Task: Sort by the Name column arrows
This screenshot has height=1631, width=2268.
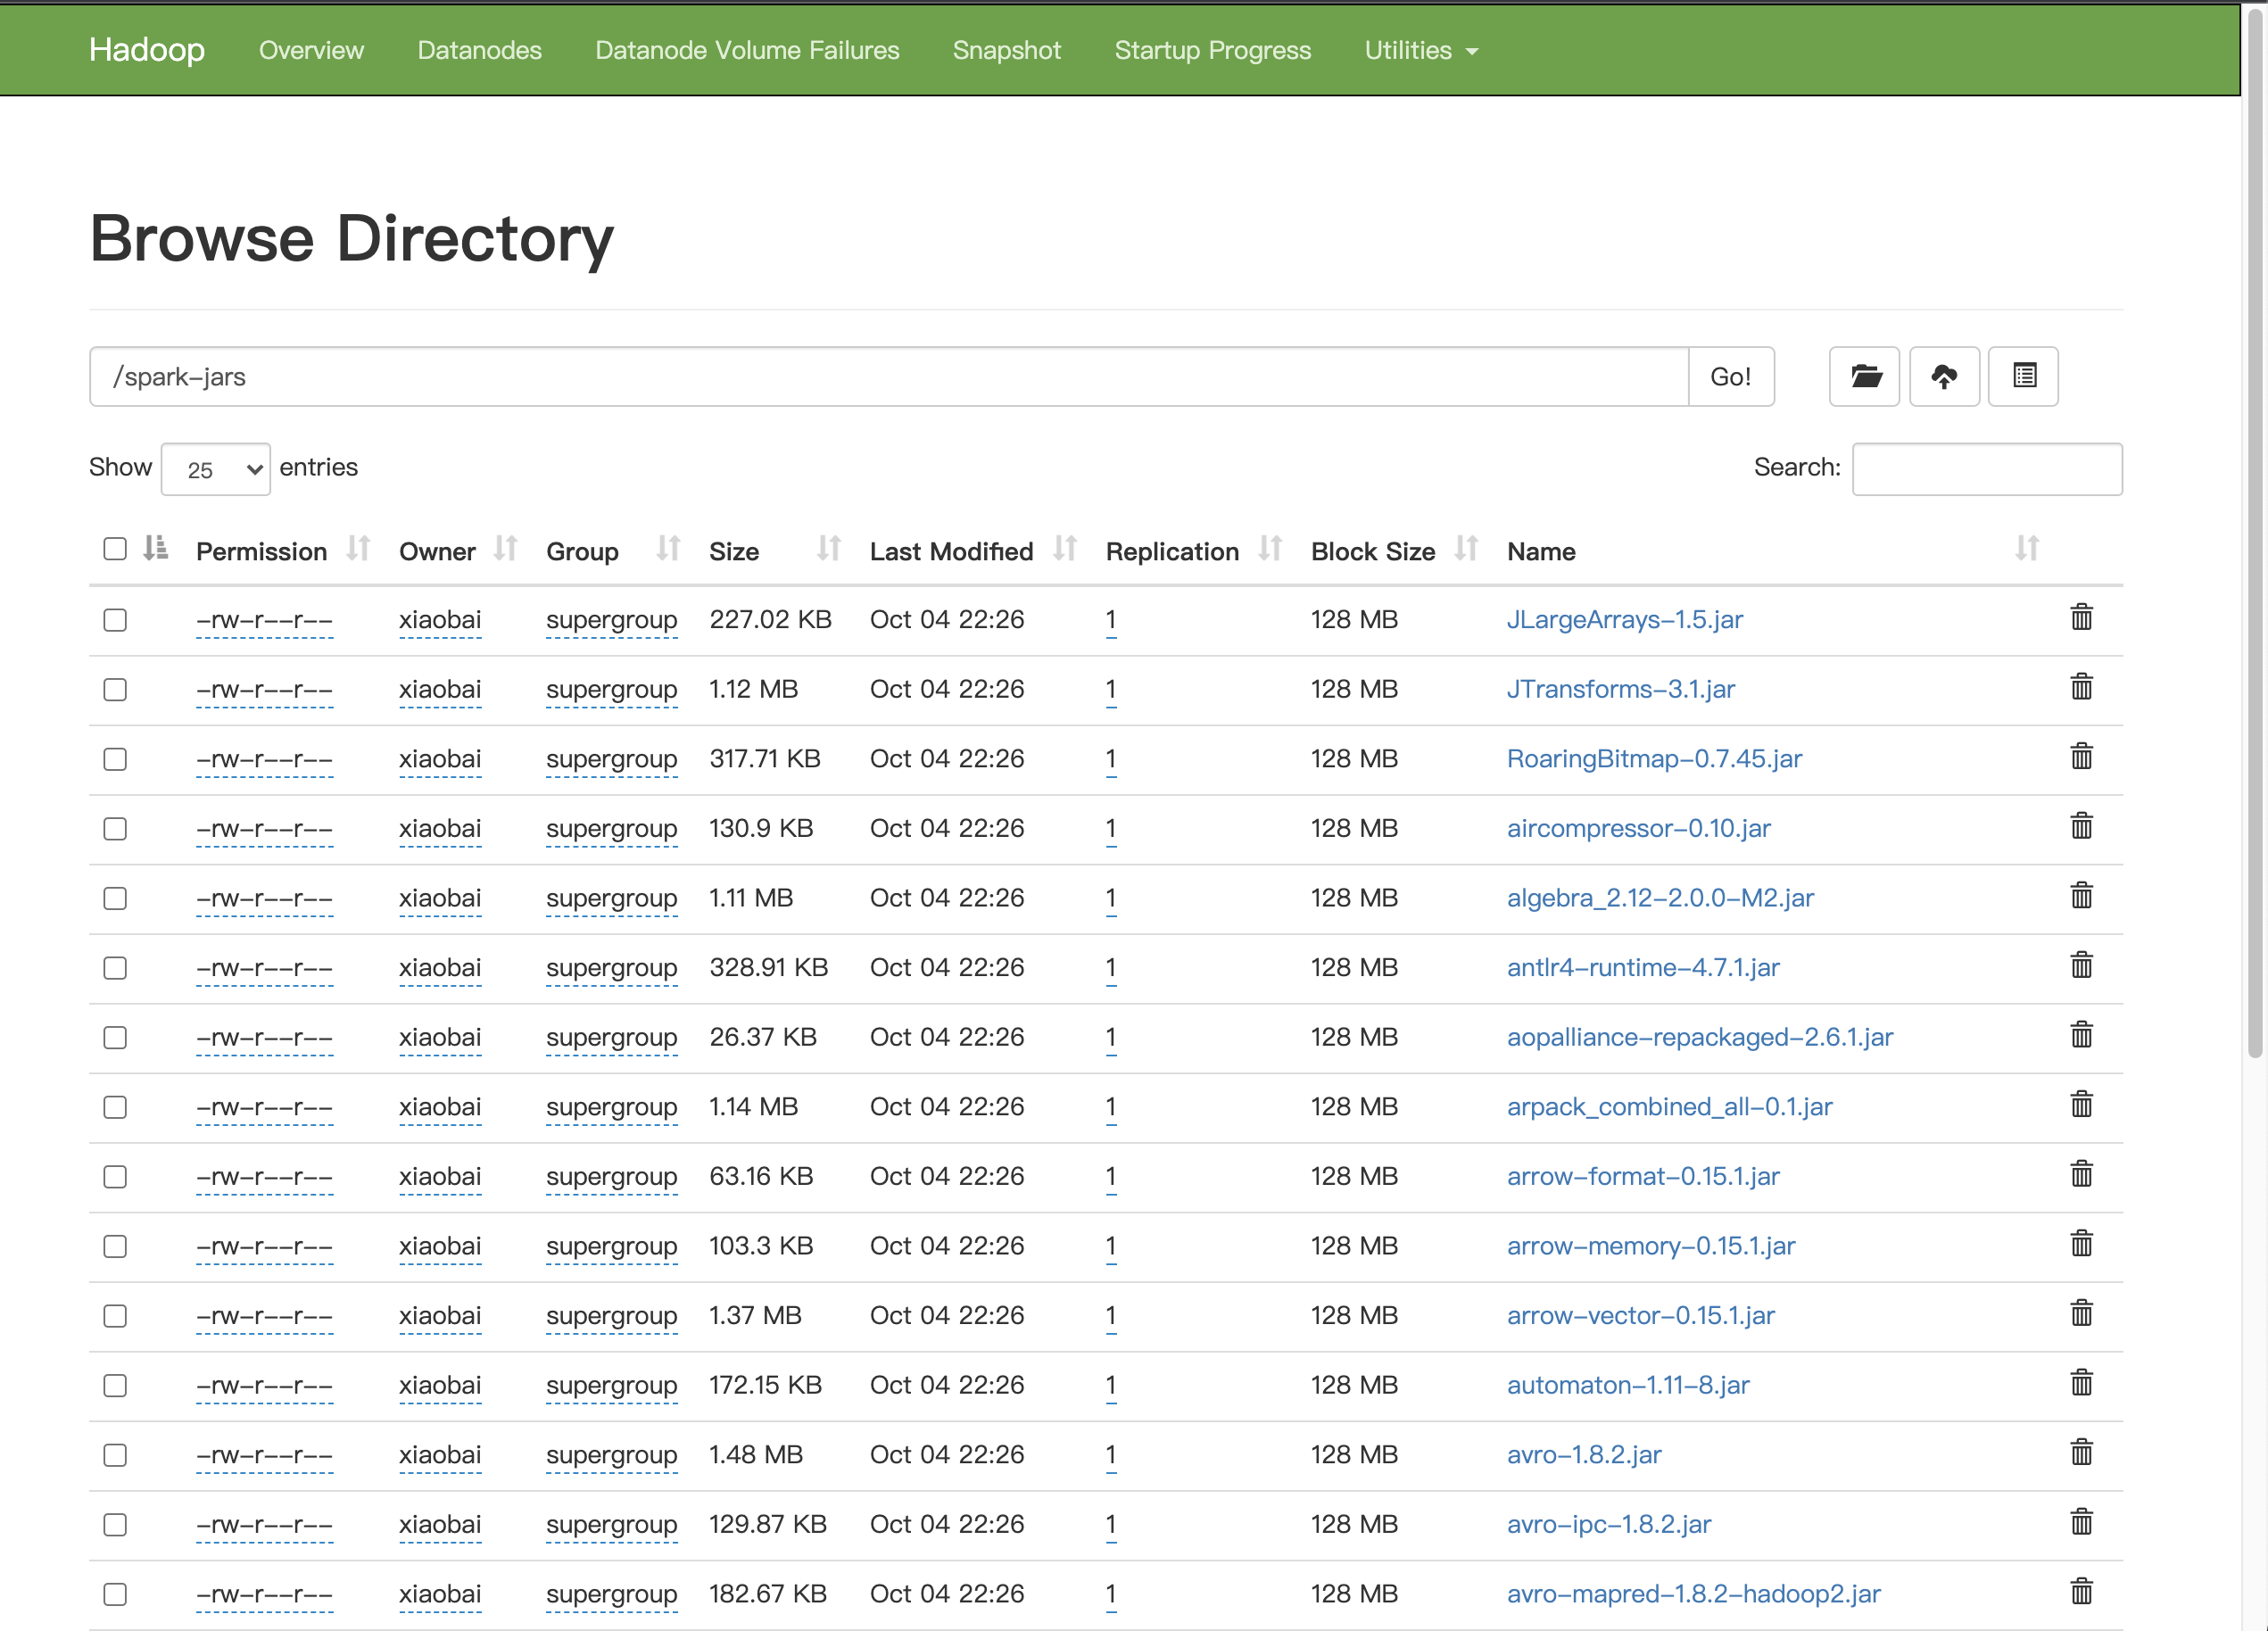Action: 2026,549
